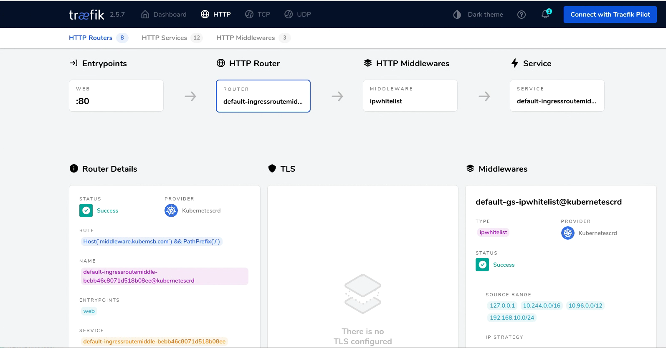
Task: Open the ipwhitelist middleware card
Action: coord(410,96)
